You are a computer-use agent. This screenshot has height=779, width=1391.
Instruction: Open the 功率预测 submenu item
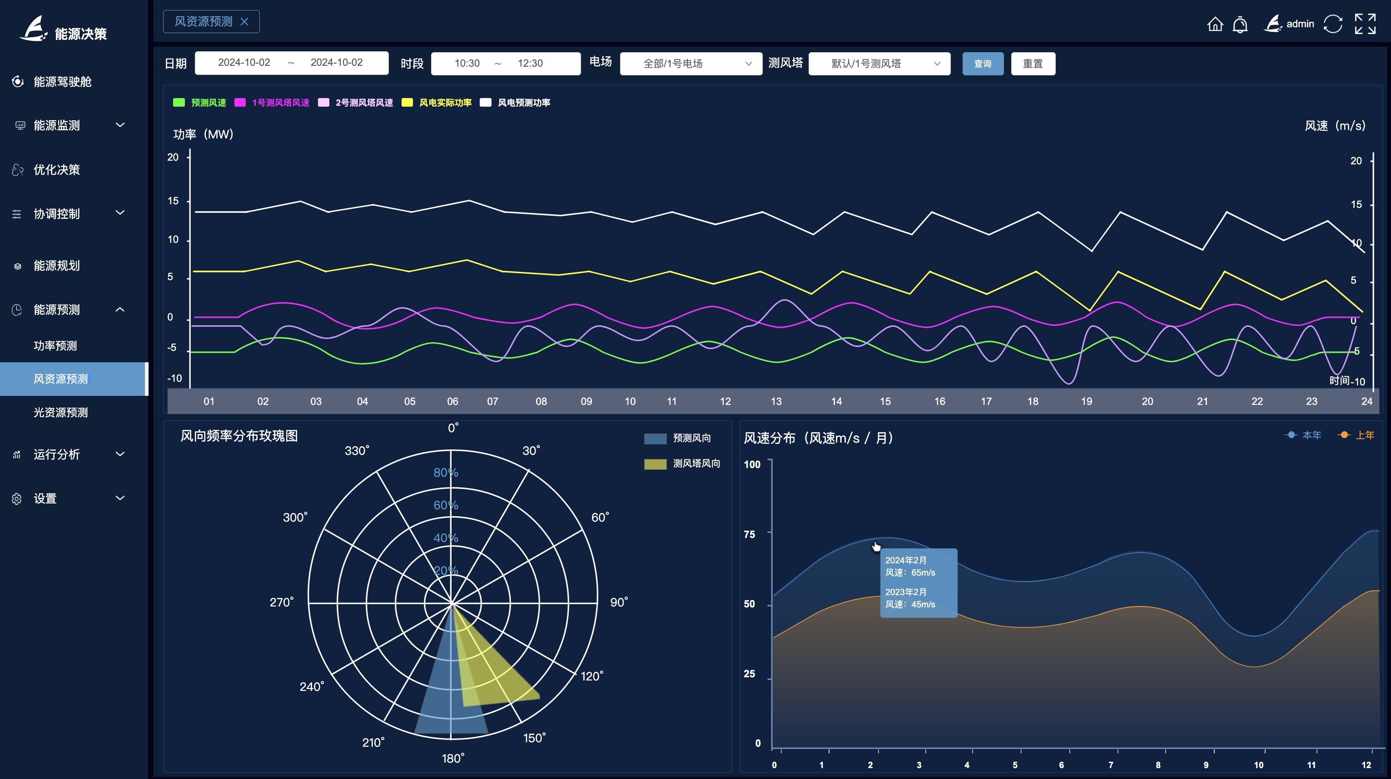[x=55, y=346]
